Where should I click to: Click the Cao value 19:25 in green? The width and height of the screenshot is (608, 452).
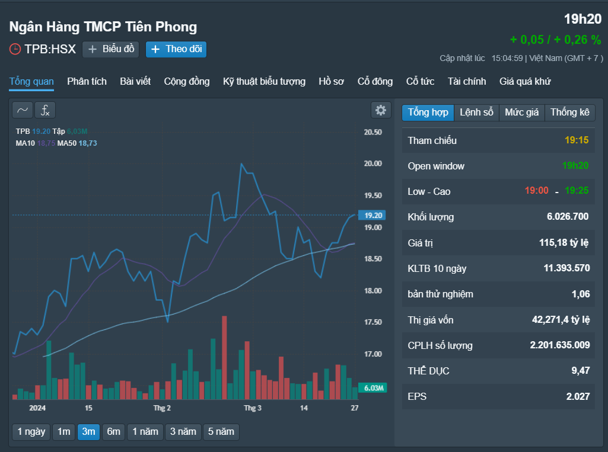tap(577, 191)
